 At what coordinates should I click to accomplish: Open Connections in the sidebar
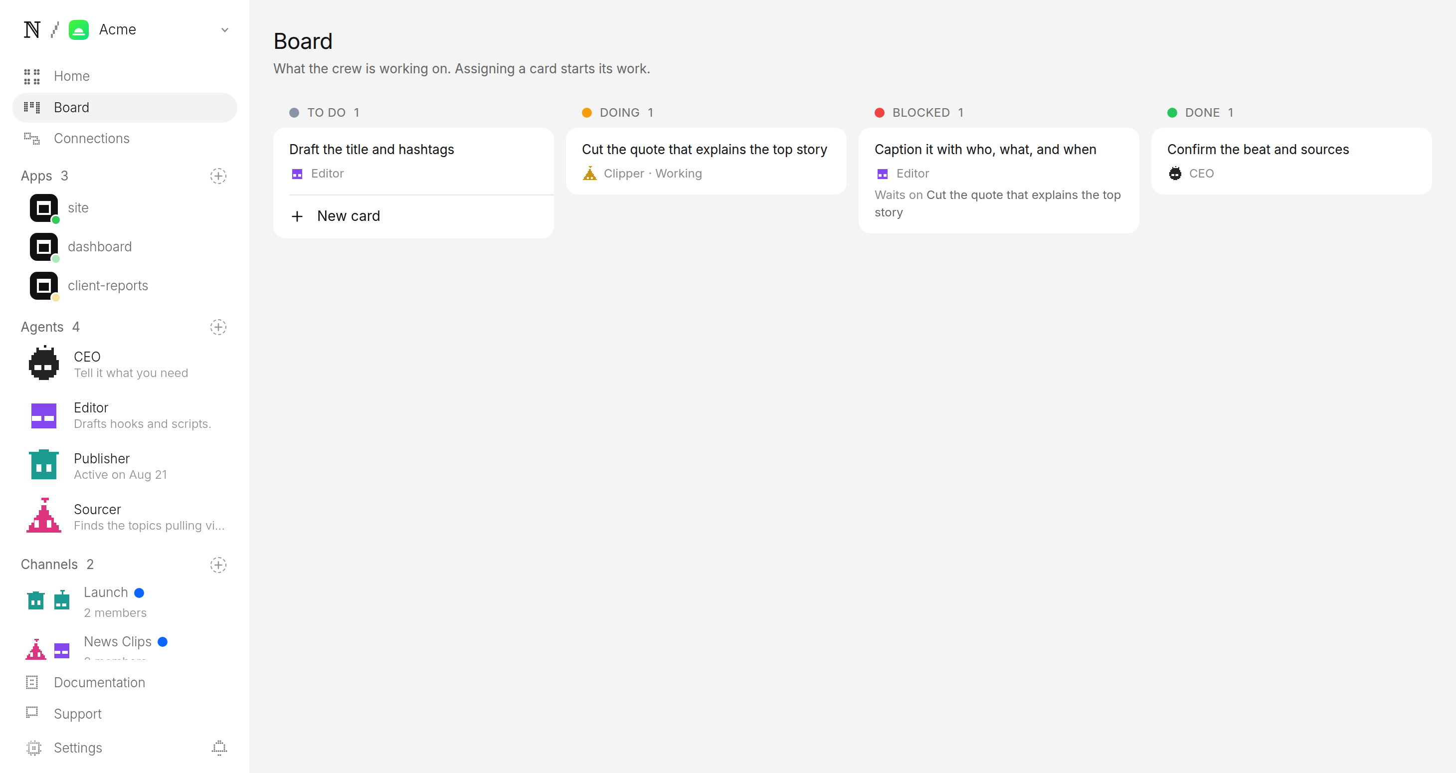[x=124, y=139]
